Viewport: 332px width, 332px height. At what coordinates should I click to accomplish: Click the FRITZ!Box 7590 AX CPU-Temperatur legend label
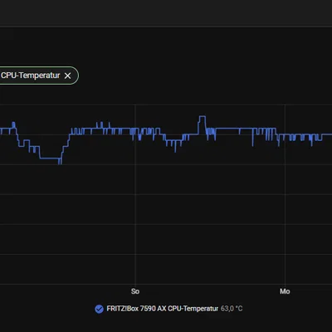tap(163, 309)
